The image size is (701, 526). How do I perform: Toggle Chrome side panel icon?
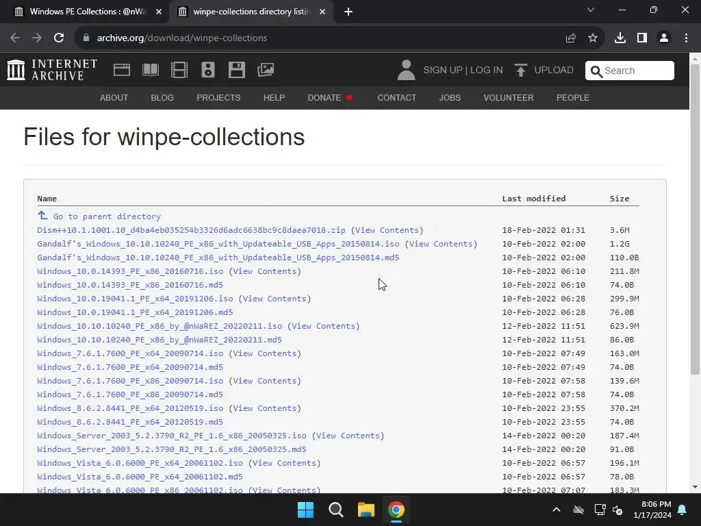(x=642, y=38)
